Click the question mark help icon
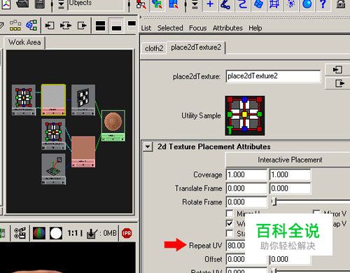Image resolution: width=350 pixels, height=273 pixels. 323,4
